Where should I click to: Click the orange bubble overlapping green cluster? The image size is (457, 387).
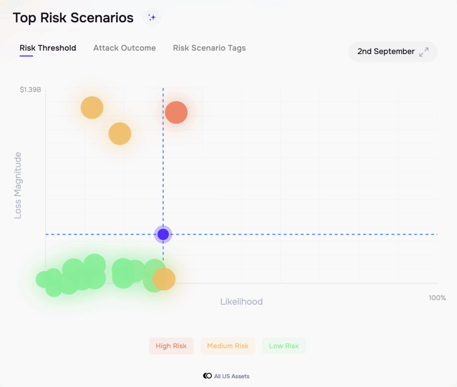point(164,279)
